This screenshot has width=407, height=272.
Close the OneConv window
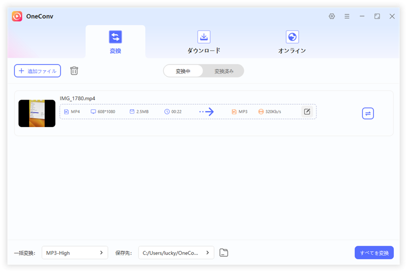(x=392, y=16)
